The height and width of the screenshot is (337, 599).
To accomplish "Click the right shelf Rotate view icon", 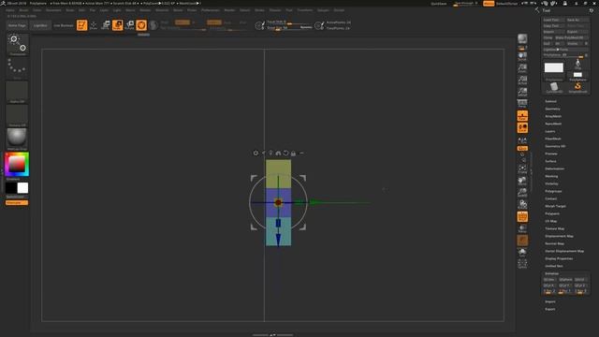I will [522, 204].
